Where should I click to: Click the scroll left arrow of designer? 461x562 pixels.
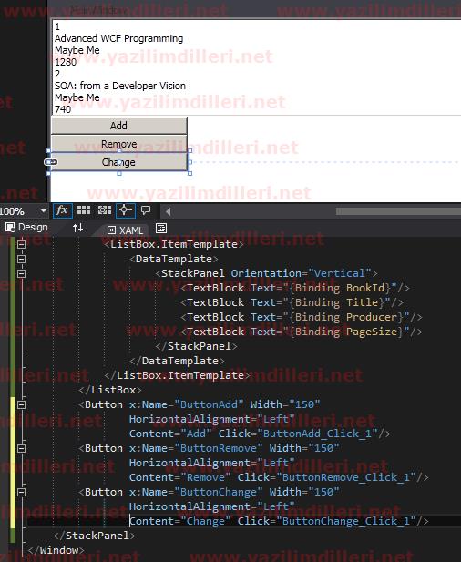pyautogui.click(x=168, y=211)
